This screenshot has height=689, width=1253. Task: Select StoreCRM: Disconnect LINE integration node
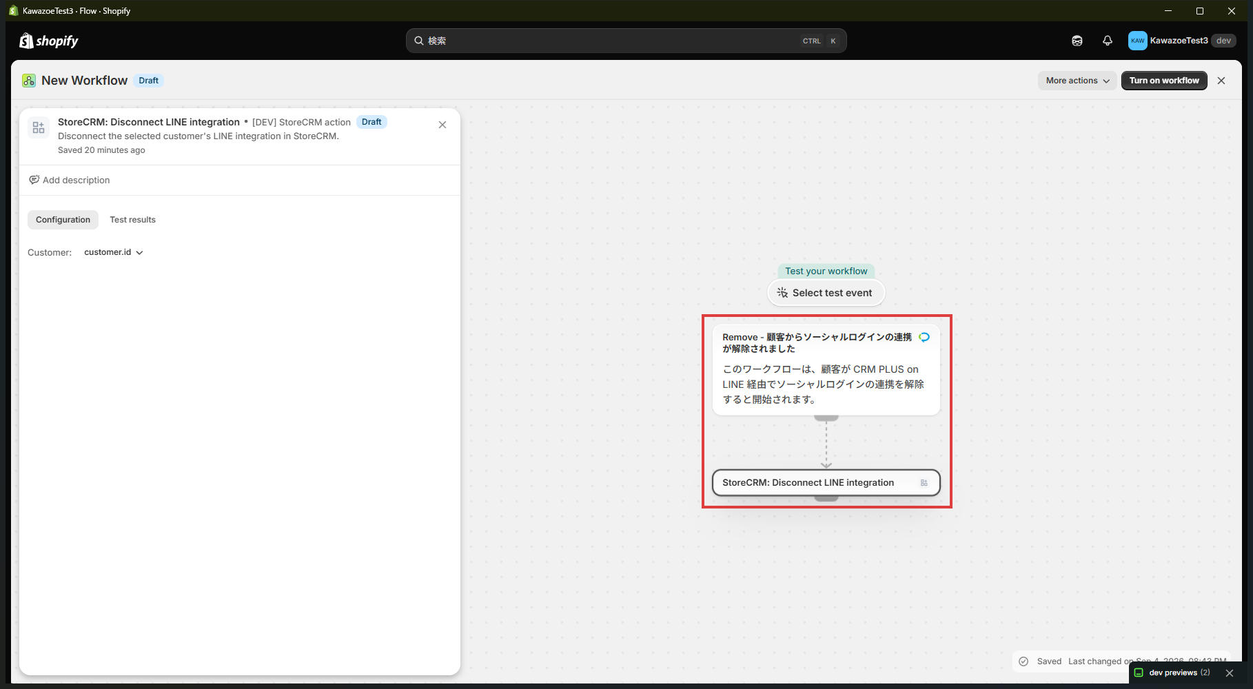[826, 483]
